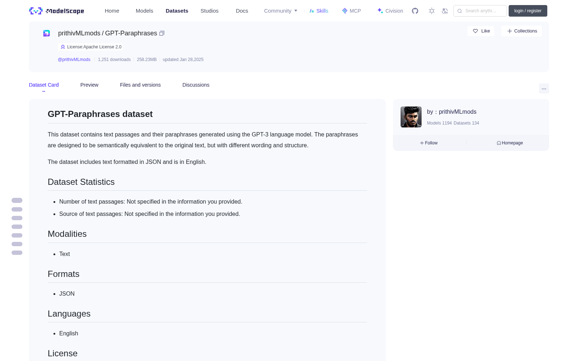
Task: Click prithivMLmods in the dataset title
Action: [x=79, y=33]
